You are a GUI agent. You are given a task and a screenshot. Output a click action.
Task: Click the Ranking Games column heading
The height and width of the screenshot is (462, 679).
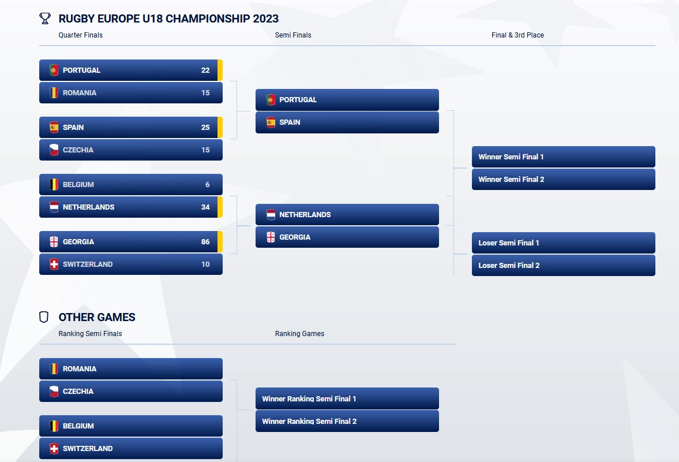pyautogui.click(x=299, y=334)
